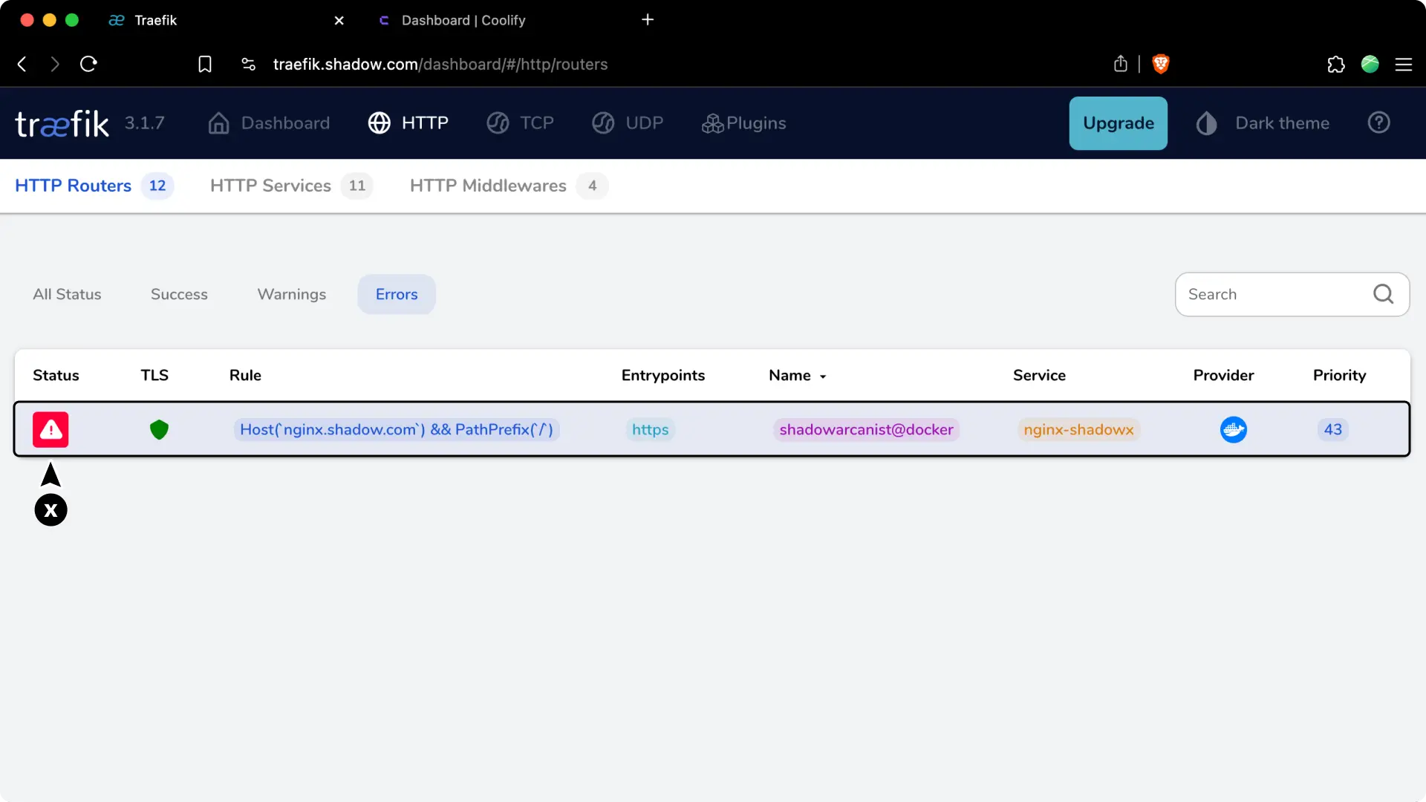Viewport: 1426px width, 802px height.
Task: Click the https entrypoint tag
Action: (x=650, y=429)
